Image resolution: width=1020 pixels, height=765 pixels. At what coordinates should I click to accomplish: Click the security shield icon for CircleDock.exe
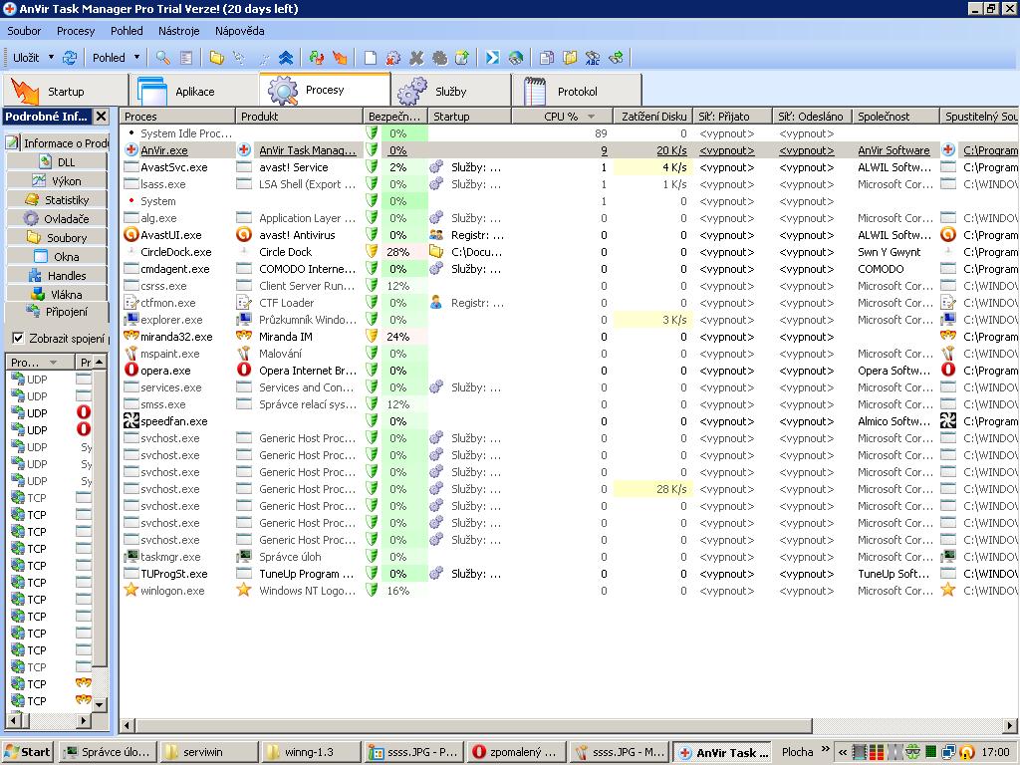coord(373,252)
